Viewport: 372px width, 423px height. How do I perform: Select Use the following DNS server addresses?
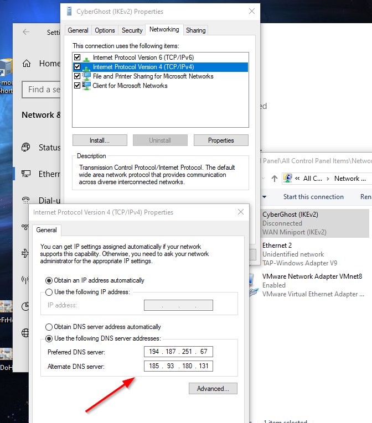point(49,338)
